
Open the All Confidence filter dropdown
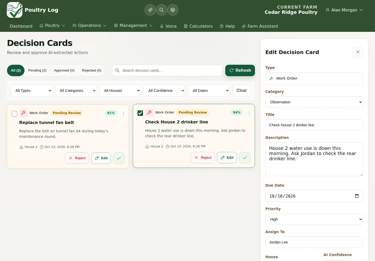164,91
